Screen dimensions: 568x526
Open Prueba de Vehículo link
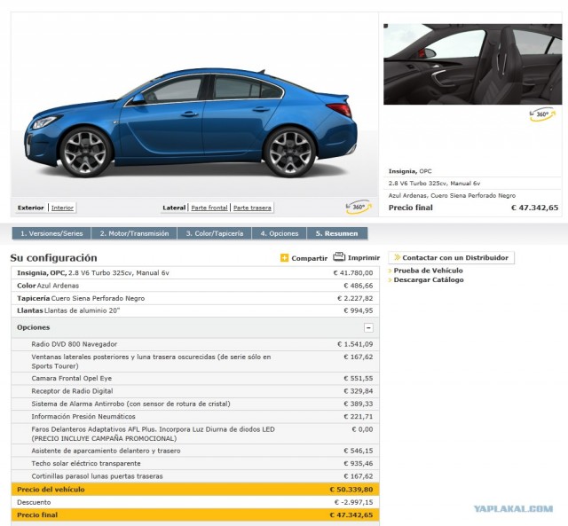tap(428, 271)
